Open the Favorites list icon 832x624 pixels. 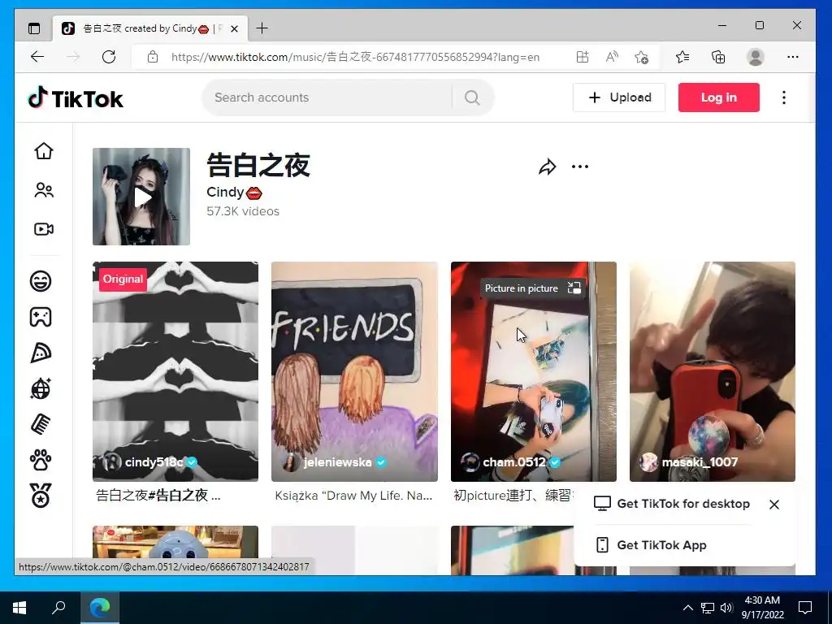682,57
